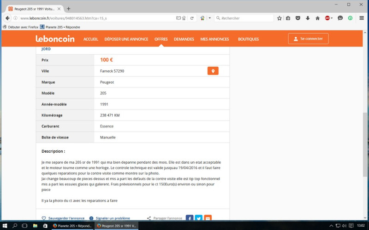The image size is (369, 230).
Task: Toggle reader view icon in address bar
Action: [179, 18]
